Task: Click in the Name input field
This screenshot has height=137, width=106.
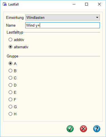Action: click(x=63, y=25)
